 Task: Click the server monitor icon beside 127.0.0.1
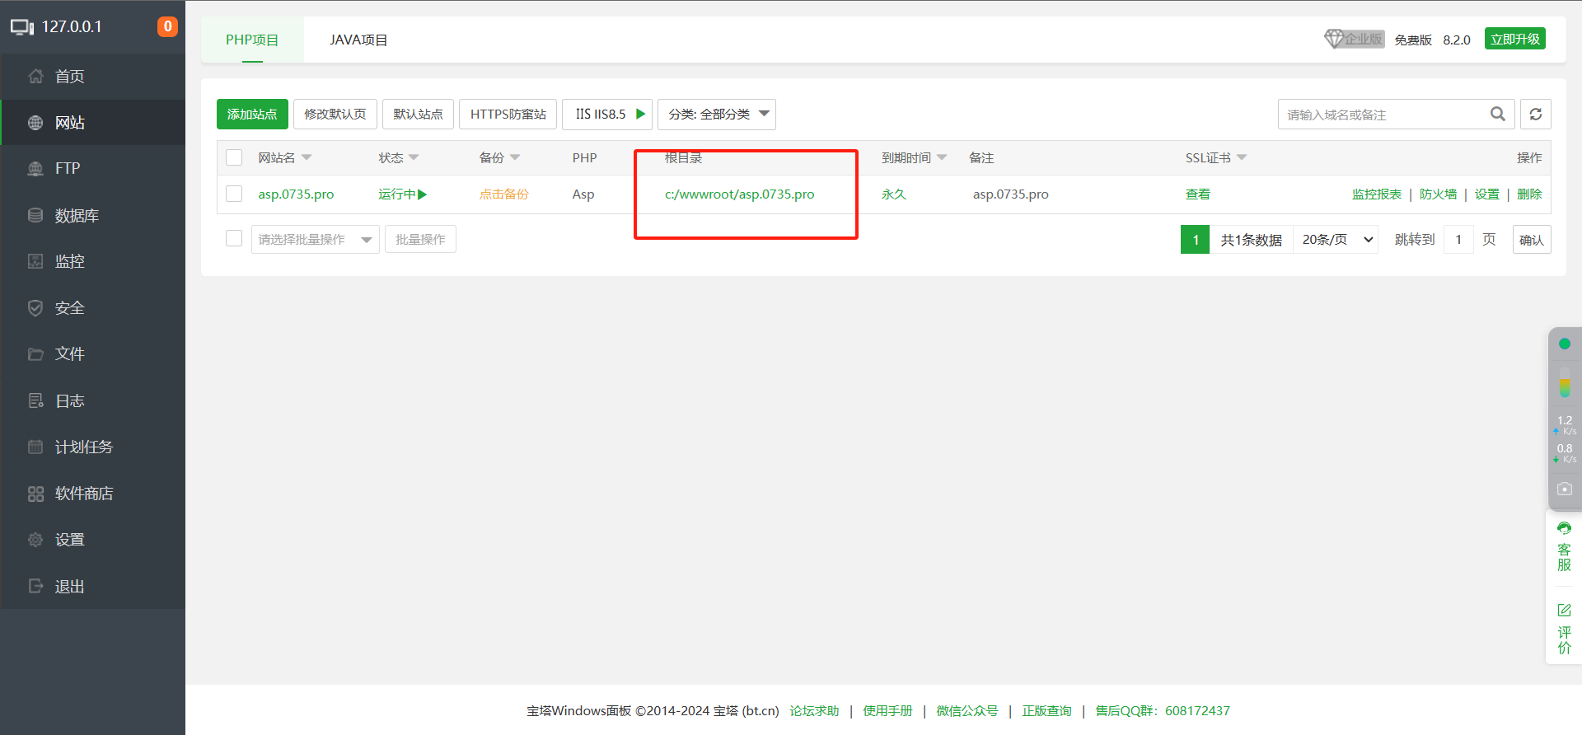pyautogui.click(x=22, y=26)
